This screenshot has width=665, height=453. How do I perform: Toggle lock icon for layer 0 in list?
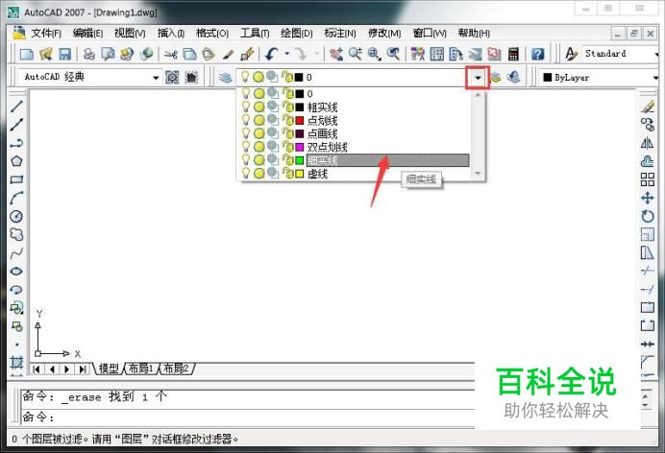288,93
